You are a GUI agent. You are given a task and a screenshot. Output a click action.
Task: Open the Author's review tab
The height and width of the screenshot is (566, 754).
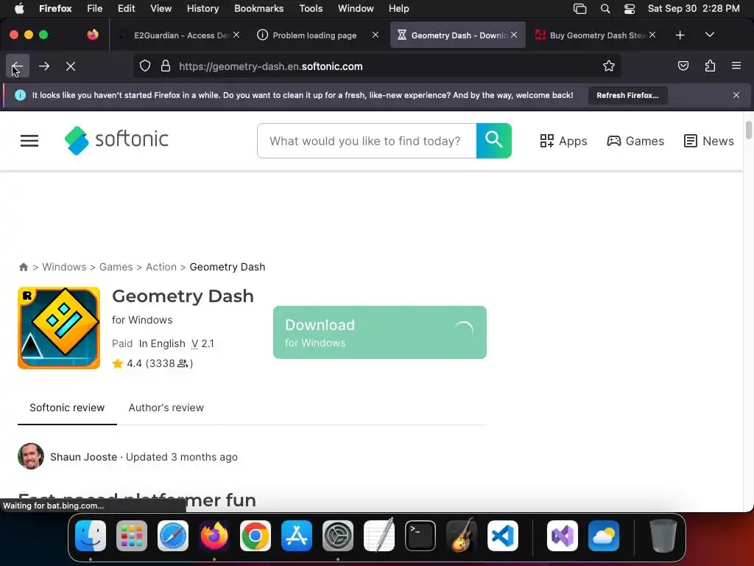point(166,408)
